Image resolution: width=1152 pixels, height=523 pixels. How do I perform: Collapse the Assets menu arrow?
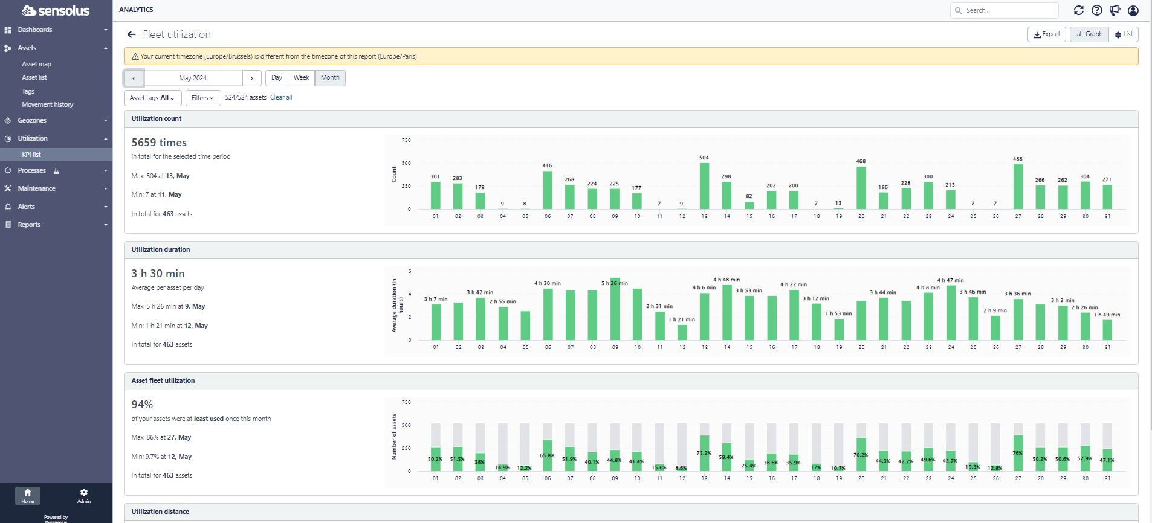pos(106,48)
